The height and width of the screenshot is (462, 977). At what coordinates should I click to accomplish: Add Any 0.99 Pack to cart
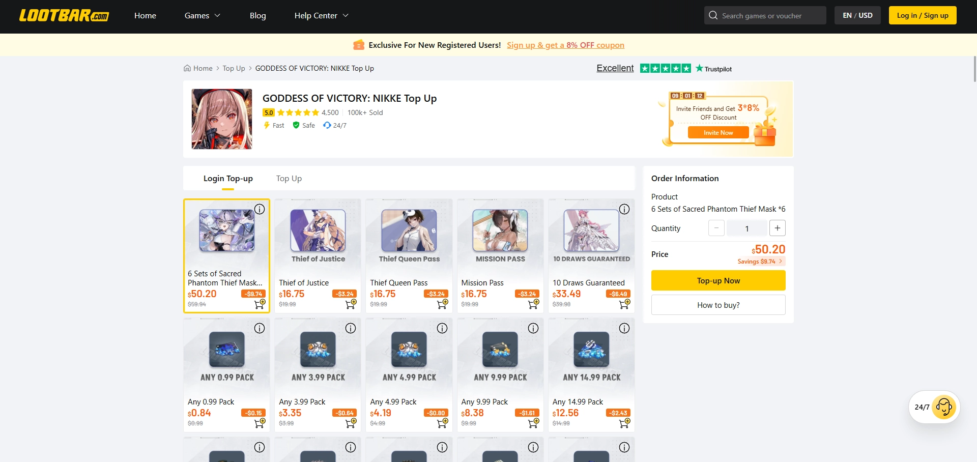point(260,423)
